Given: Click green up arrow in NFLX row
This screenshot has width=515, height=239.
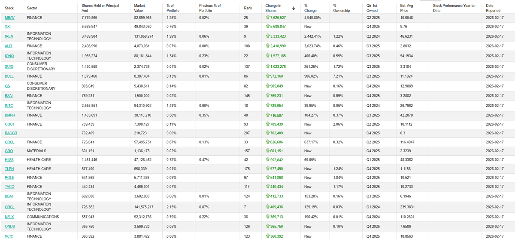Looking at the screenshot, I should 268,217.
